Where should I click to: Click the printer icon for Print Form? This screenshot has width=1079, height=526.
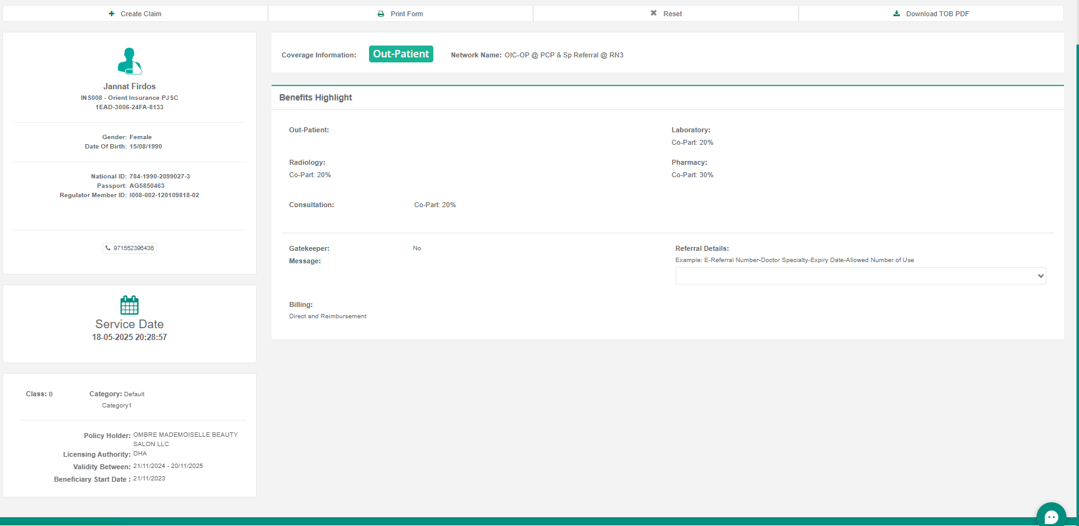click(x=381, y=14)
